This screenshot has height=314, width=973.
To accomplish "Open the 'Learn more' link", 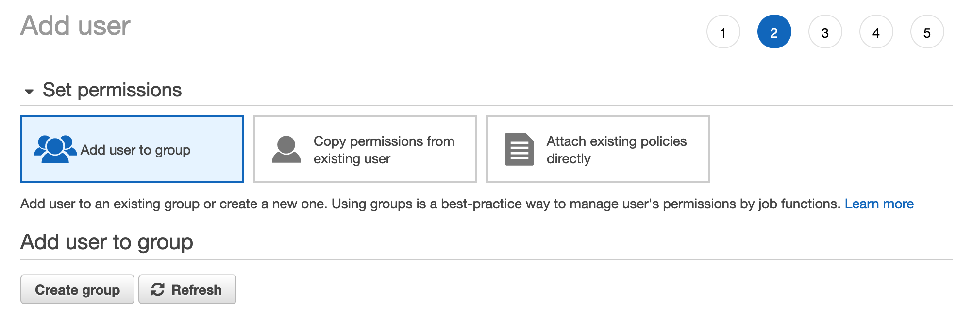I will click(x=879, y=204).
